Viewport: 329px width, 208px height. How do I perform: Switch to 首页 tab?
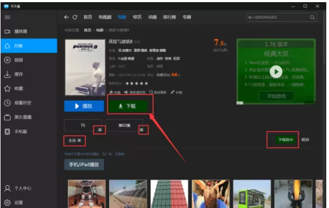coord(88,17)
